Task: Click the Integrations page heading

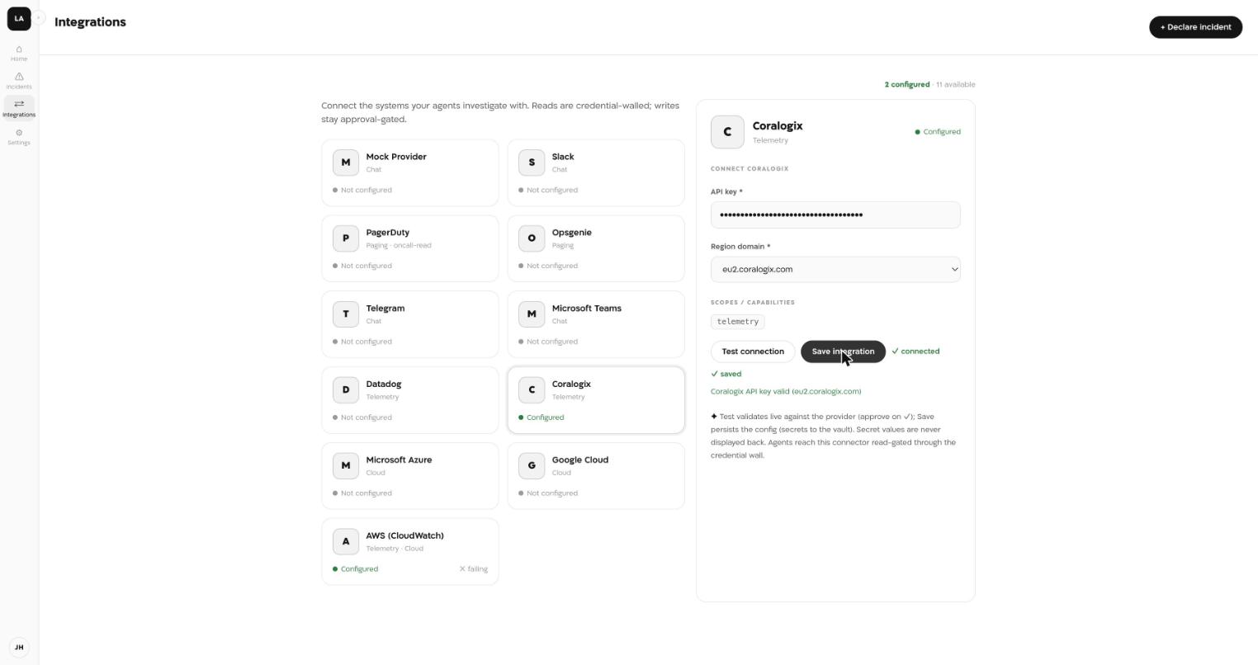Action: (x=90, y=22)
